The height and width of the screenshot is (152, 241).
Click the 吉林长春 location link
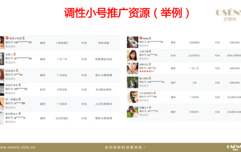[x=62, y=90]
